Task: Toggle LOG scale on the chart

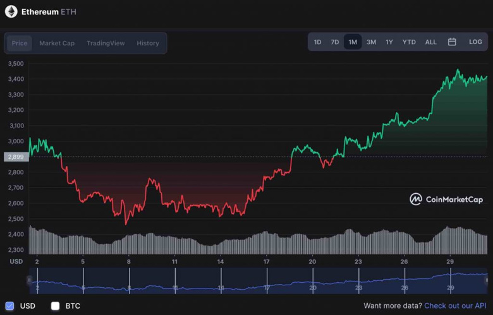Action: (475, 42)
